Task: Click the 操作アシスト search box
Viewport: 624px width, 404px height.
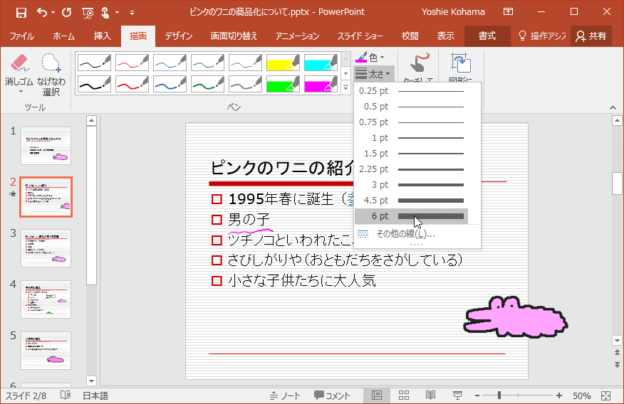Action: pyautogui.click(x=542, y=36)
